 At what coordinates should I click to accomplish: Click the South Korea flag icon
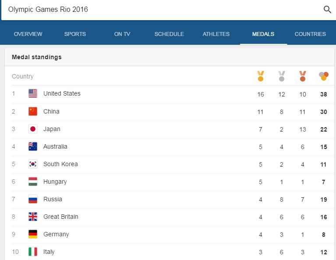pos(33,164)
